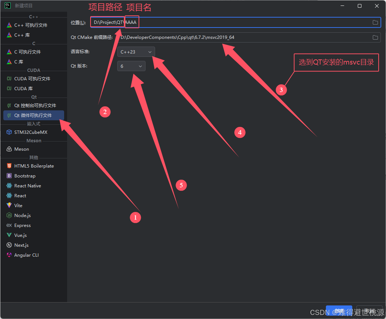Click the 创建 create button
386x319 pixels.
click(x=339, y=311)
